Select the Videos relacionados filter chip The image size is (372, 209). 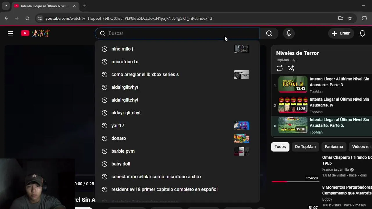[x=360, y=147]
